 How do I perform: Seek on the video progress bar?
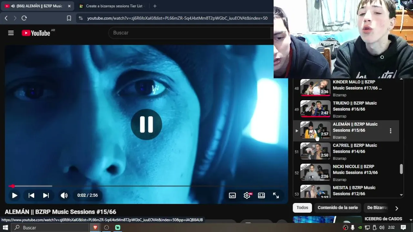[x=146, y=186]
